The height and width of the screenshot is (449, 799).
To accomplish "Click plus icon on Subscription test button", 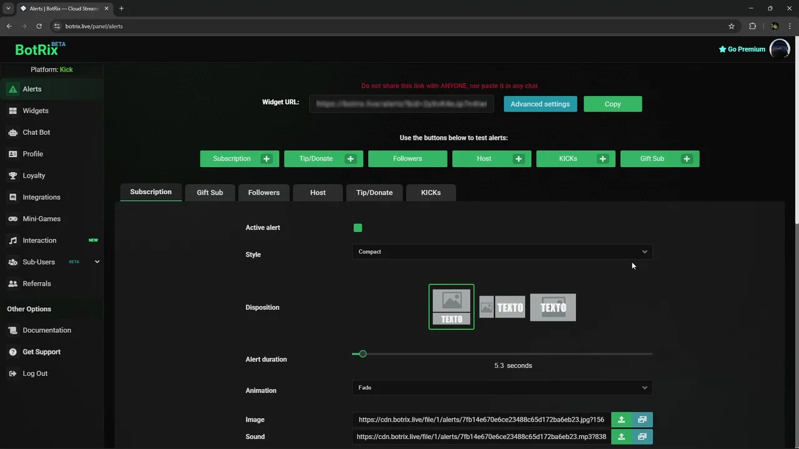I will [x=267, y=159].
